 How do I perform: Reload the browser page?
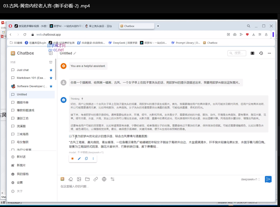click(x=25, y=34)
